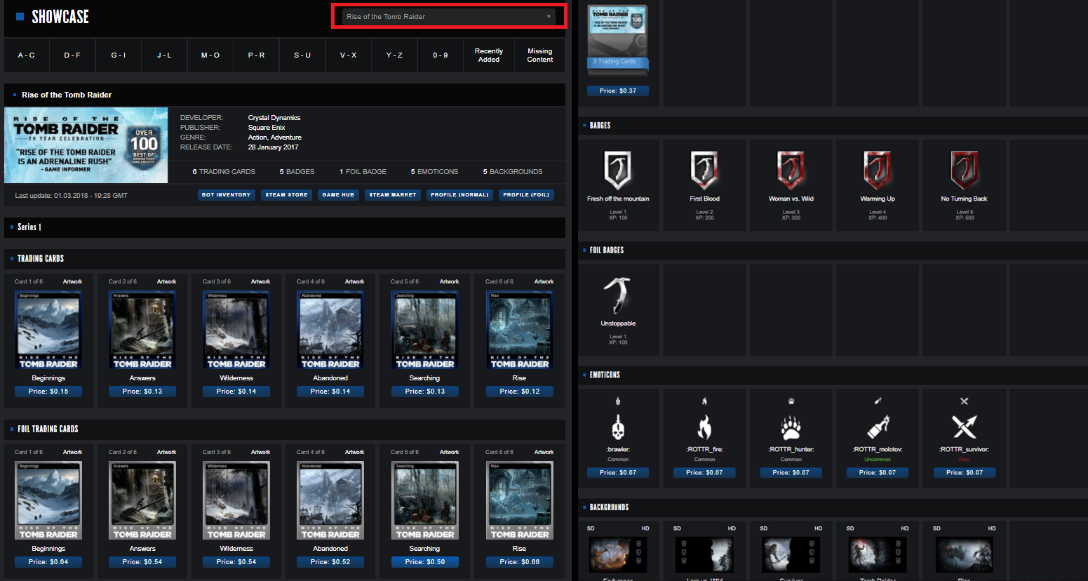Open the D - F tab

tap(72, 55)
